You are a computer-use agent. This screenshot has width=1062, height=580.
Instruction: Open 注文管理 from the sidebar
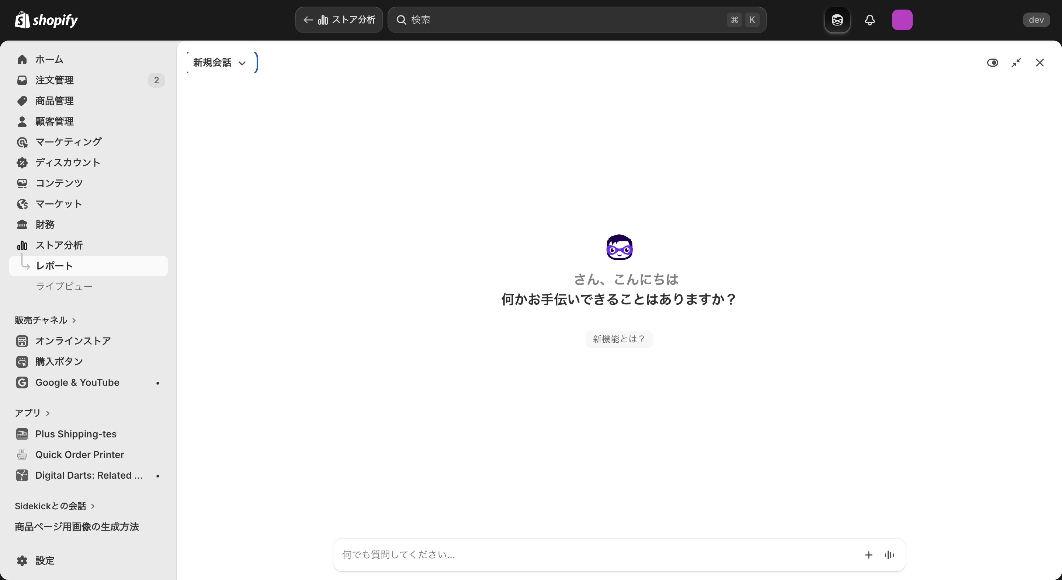click(55, 80)
